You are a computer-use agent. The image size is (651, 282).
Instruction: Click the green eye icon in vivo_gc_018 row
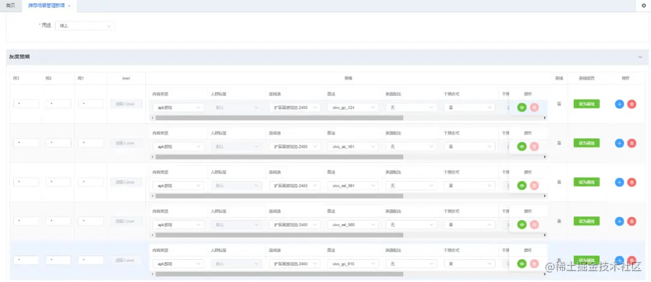pyautogui.click(x=522, y=263)
